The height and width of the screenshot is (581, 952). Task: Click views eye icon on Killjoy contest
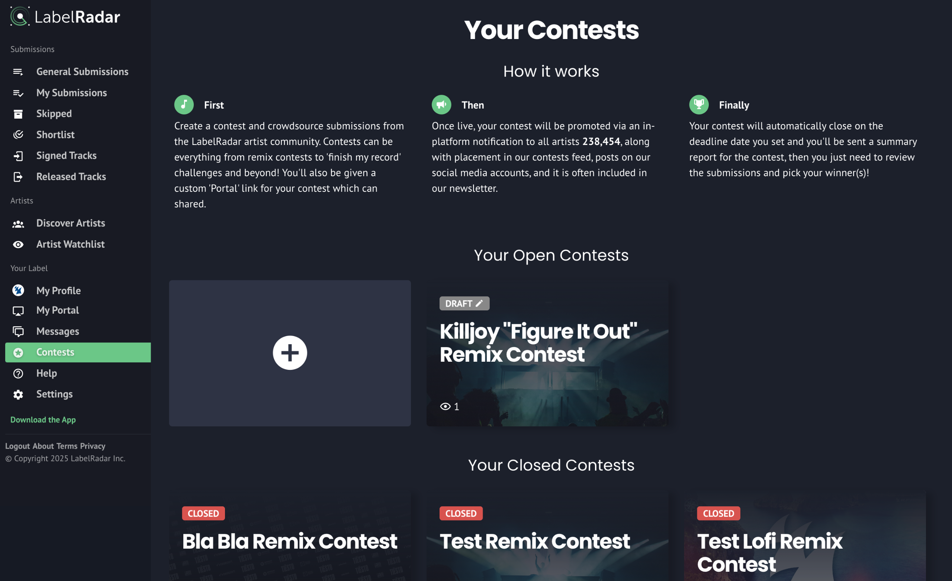click(x=445, y=406)
